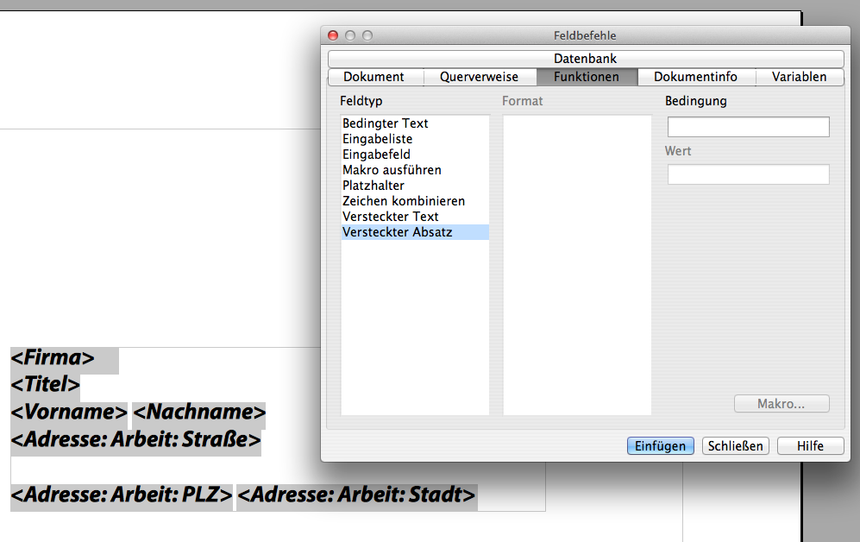
Task: Click the Schließen button
Action: click(x=736, y=446)
